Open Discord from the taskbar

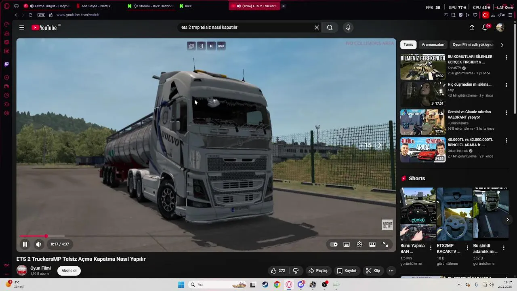pyautogui.click(x=301, y=285)
